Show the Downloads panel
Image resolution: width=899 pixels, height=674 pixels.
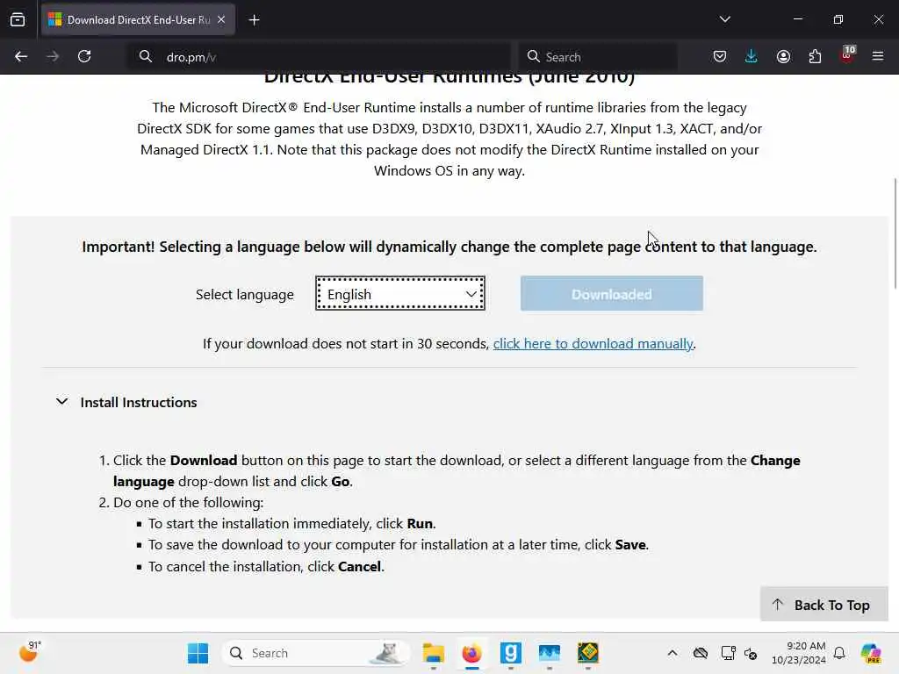[x=752, y=56]
